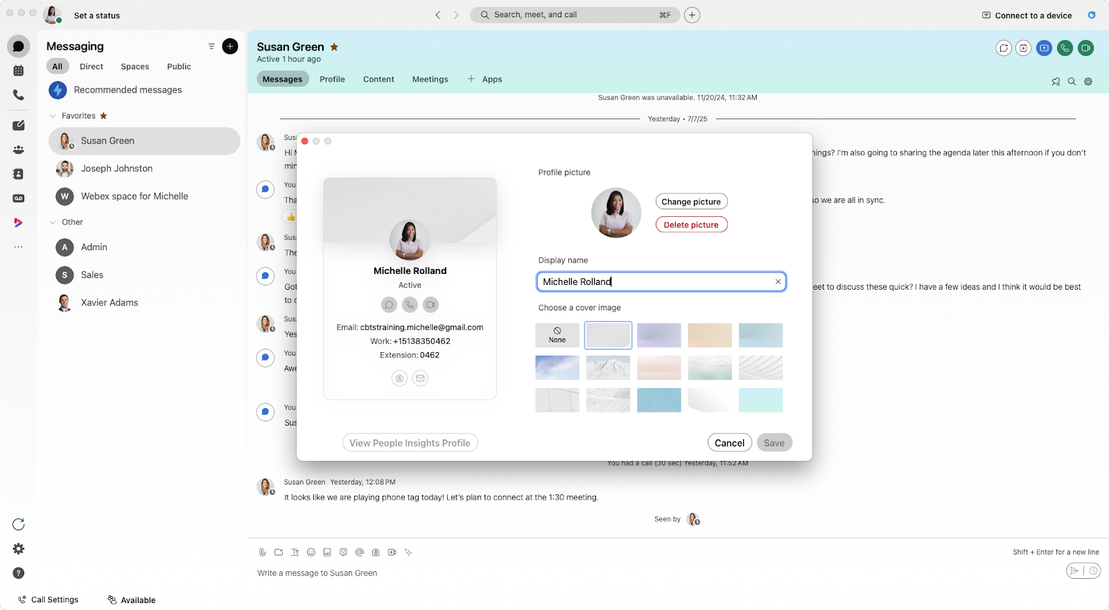Open the Messaging icon in the sidebar

(19, 46)
